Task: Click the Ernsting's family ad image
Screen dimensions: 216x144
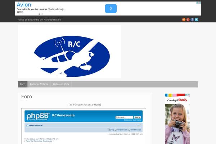Action: coord(177,119)
